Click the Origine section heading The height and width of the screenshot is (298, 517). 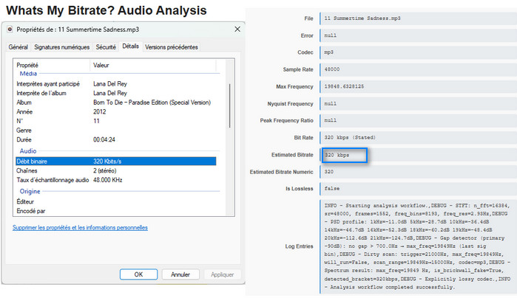[x=30, y=191]
